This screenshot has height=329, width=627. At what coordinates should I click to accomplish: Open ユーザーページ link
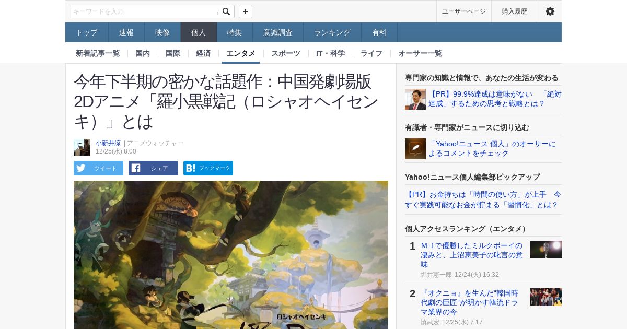coord(464,11)
